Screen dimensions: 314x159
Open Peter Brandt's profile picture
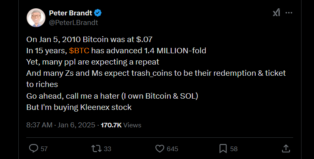click(36, 17)
